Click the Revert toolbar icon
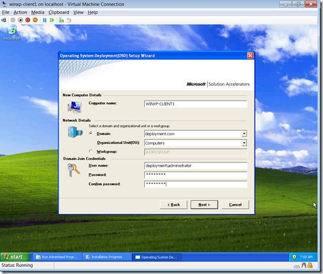Screen dimensions: 323x274 69,20
